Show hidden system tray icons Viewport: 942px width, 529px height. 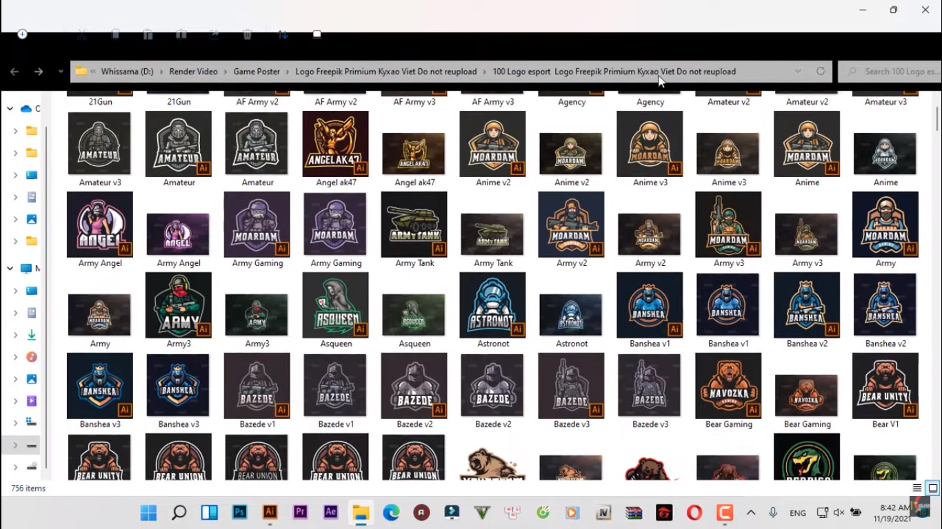point(751,512)
